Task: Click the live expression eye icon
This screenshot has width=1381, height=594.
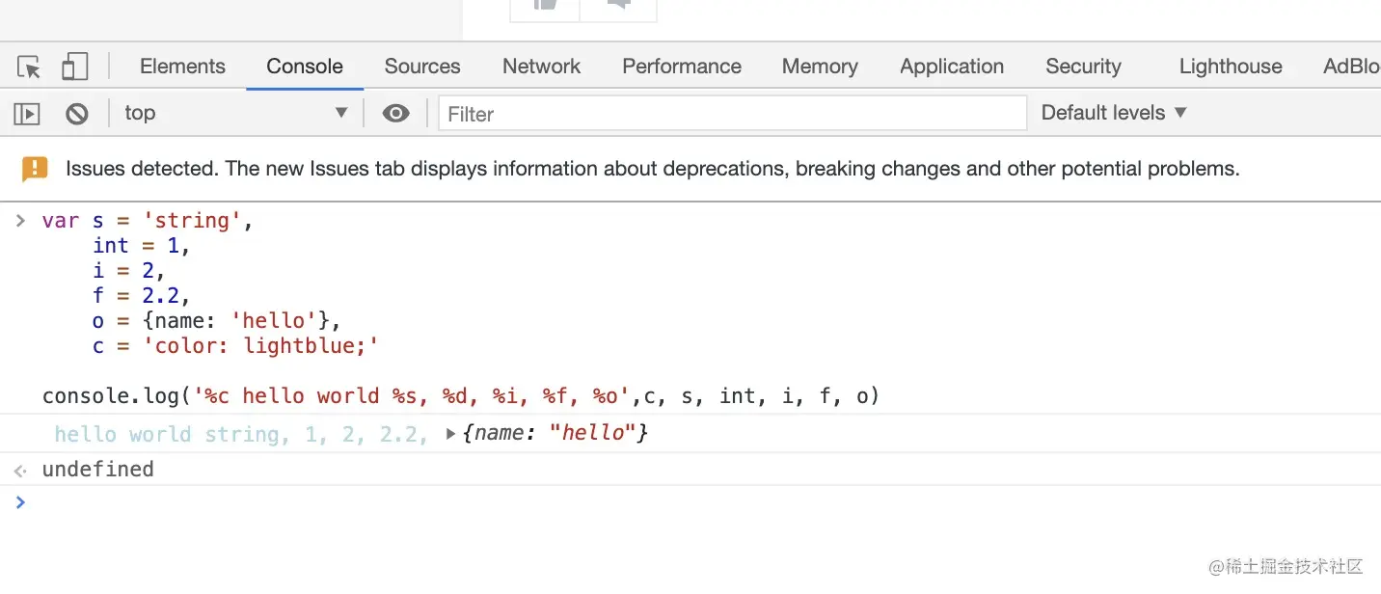Action: [x=395, y=114]
